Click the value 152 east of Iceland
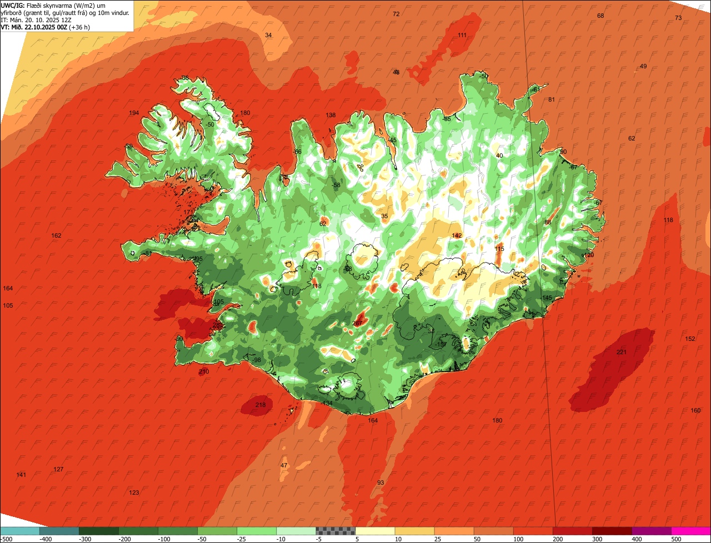The height and width of the screenshot is (543, 711). (690, 339)
